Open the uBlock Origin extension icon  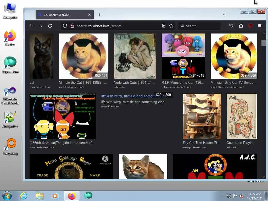(x=250, y=26)
